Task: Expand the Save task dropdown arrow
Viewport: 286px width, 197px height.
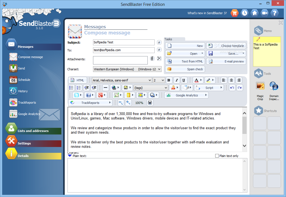Action: coord(243,53)
